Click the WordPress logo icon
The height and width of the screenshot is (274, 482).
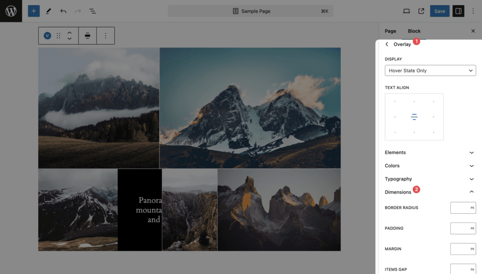coord(11,11)
